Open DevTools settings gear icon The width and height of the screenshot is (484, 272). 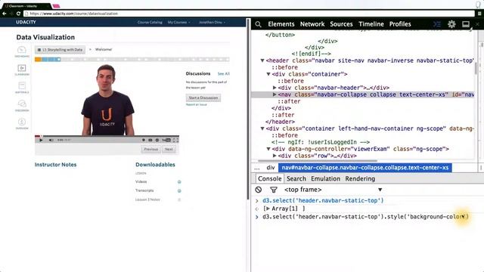pos(451,24)
